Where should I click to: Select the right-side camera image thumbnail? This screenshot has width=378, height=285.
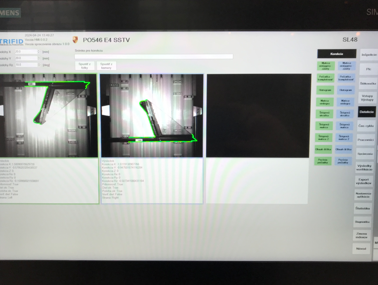pos(152,116)
